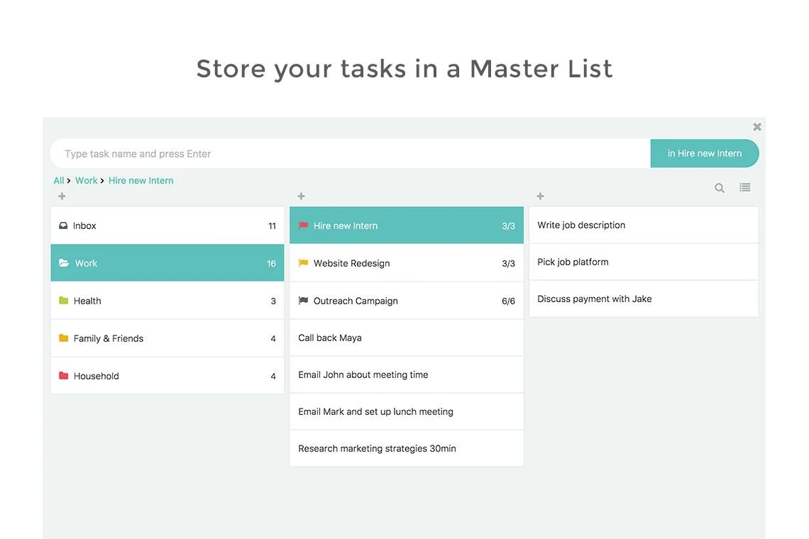
Task: Select the Hire new Intern project row
Action: (x=407, y=226)
